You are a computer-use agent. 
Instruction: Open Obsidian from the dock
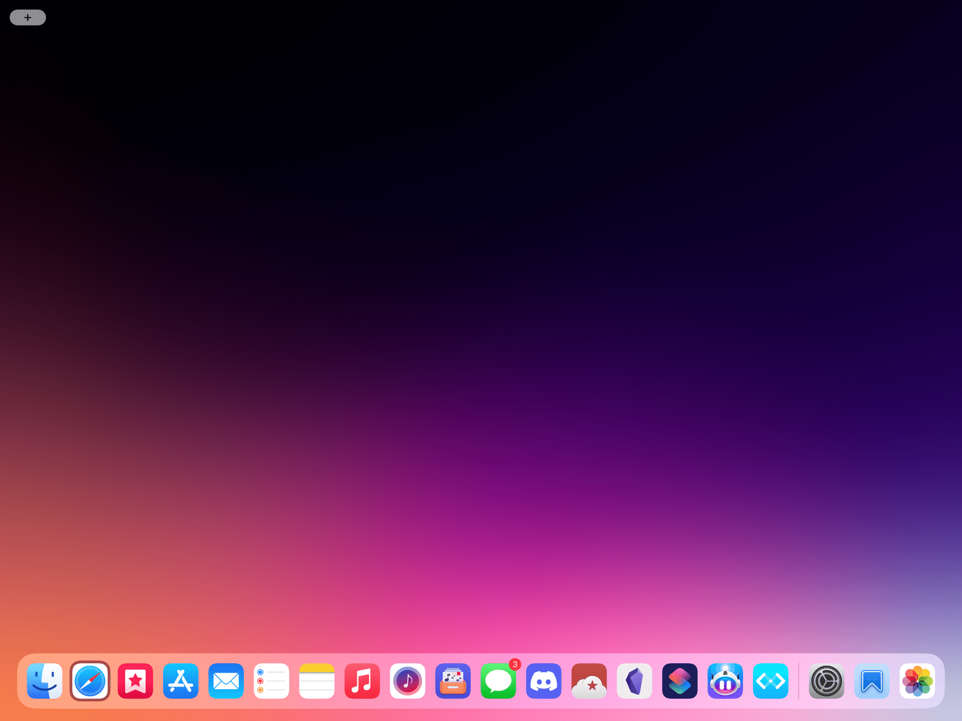click(635, 681)
